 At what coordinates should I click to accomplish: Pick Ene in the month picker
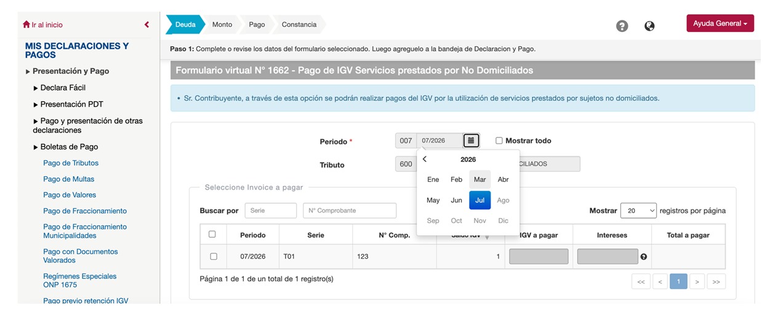click(433, 180)
